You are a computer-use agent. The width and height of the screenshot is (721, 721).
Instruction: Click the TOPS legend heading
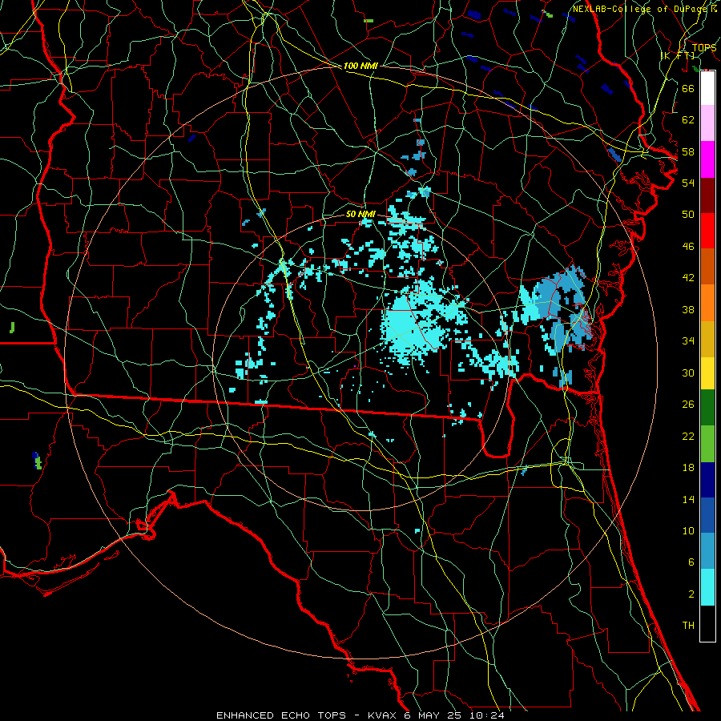704,48
